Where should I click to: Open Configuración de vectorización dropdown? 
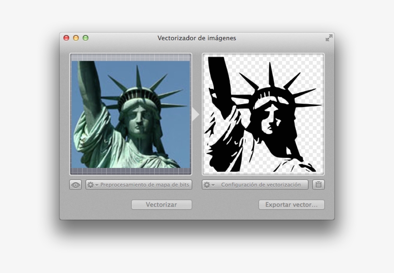(255, 185)
